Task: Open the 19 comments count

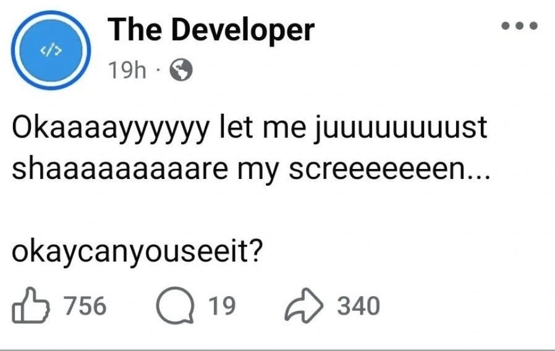Action: click(221, 306)
